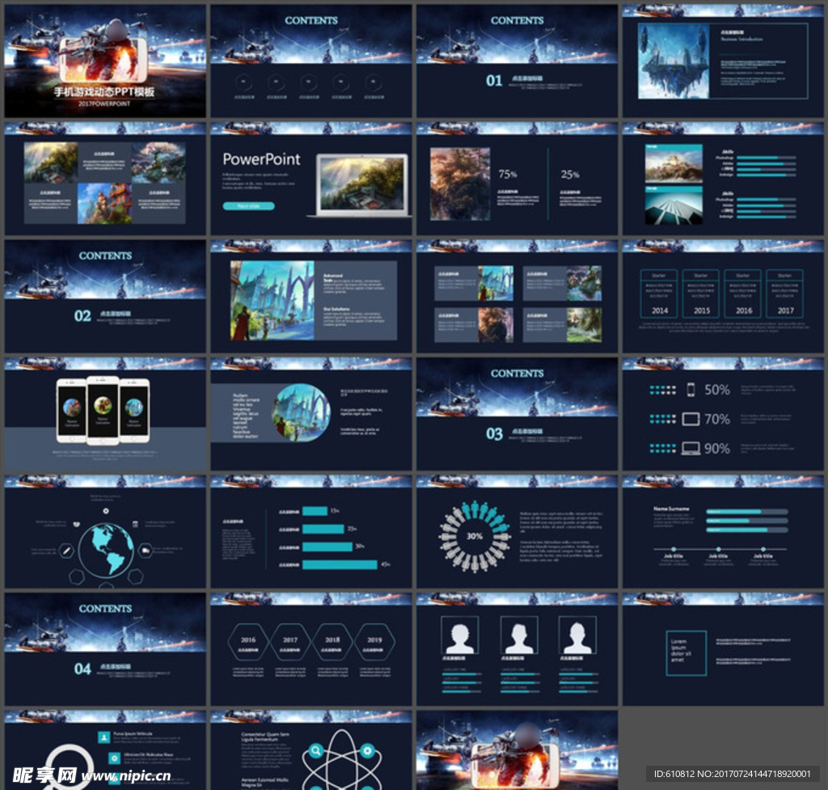The image size is (828, 790).
Task: Click the teal user icon beside Fusce Ipsum Vehicula
Action: [x=104, y=737]
